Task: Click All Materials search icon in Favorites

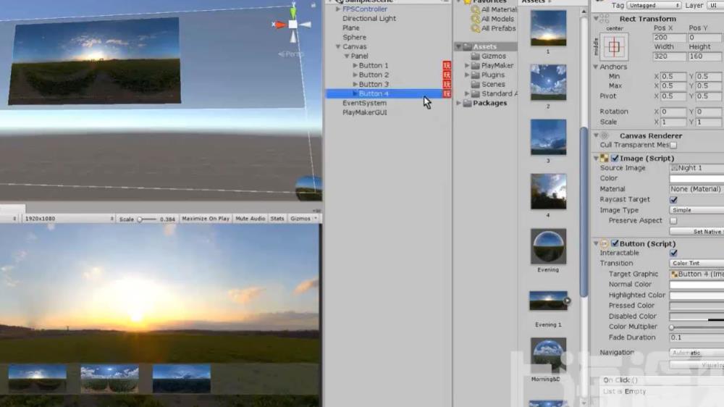Action: click(x=475, y=9)
